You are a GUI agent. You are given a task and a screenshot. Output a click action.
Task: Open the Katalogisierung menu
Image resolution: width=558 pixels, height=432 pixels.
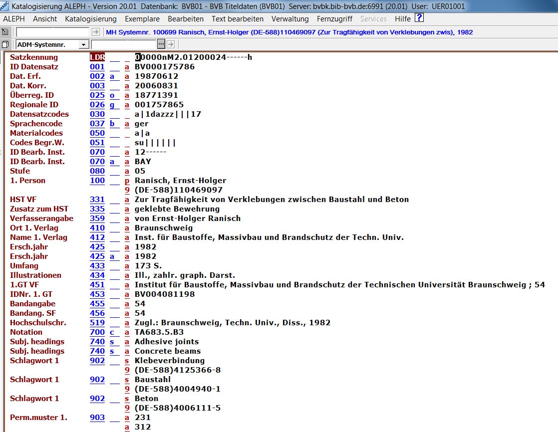91,19
